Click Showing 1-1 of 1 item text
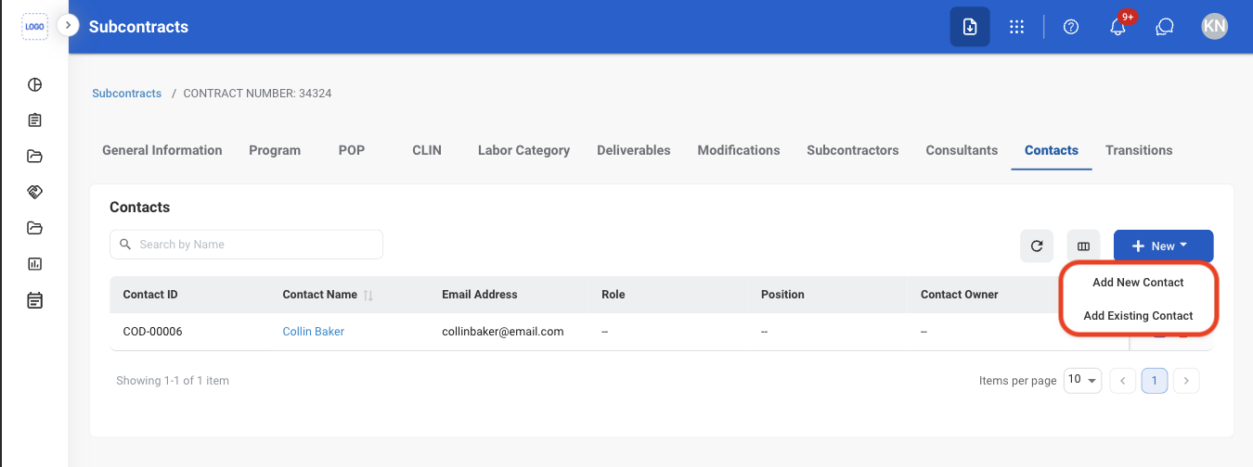 [173, 381]
